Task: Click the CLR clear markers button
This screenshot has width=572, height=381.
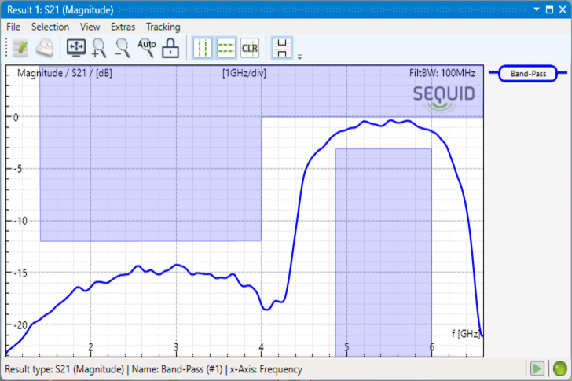Action: pyautogui.click(x=250, y=48)
